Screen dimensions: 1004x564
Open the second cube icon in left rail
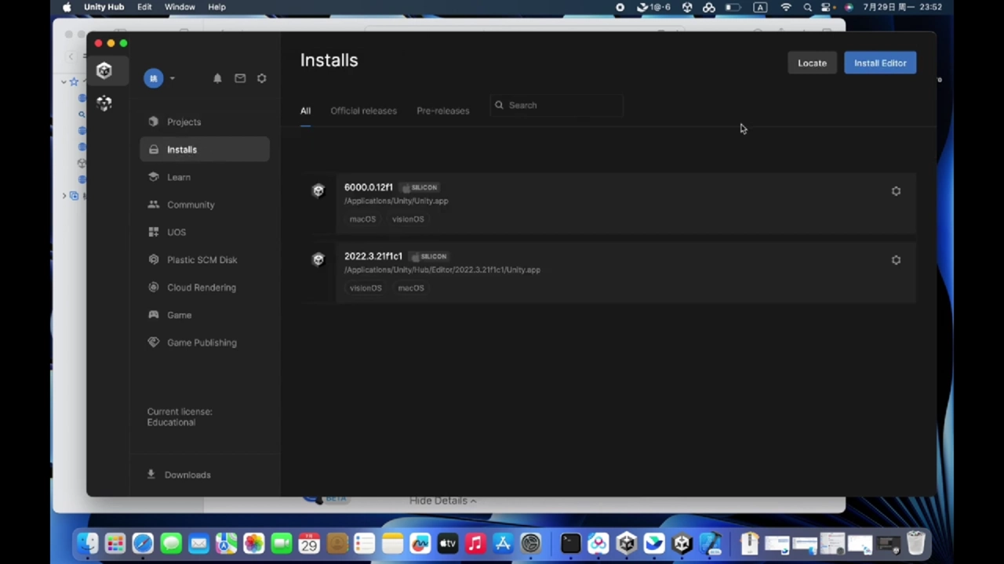(104, 103)
